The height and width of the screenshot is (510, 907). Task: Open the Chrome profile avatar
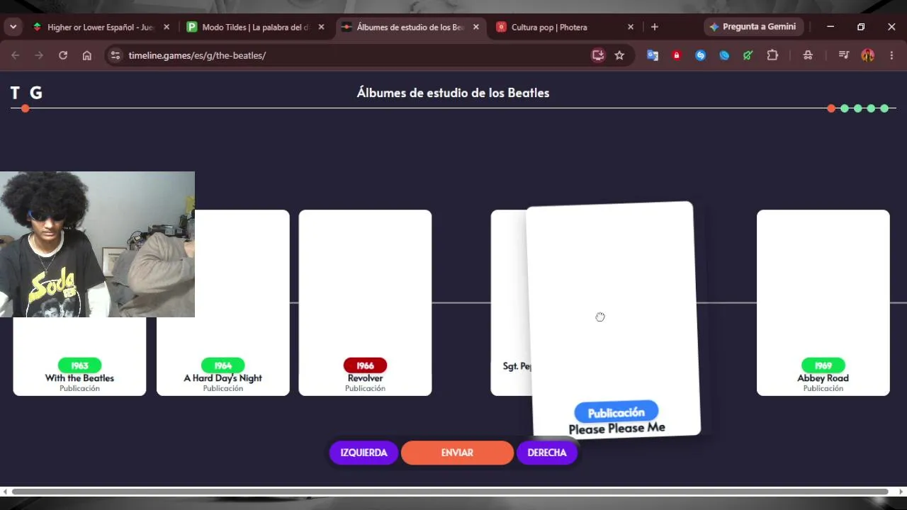click(x=867, y=55)
